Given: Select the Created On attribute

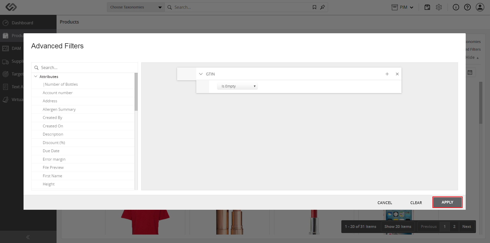Looking at the screenshot, I should point(83,126).
